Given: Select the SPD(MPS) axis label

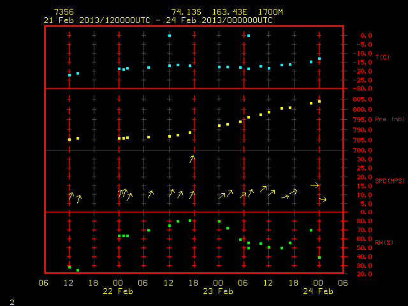Looking at the screenshot, I should tap(390, 180).
